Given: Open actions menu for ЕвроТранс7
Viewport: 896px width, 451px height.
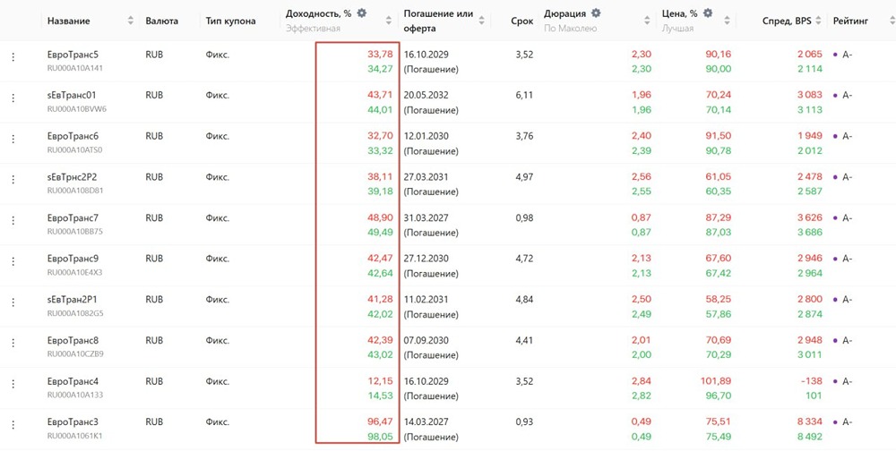Looking at the screenshot, I should coord(13,220).
